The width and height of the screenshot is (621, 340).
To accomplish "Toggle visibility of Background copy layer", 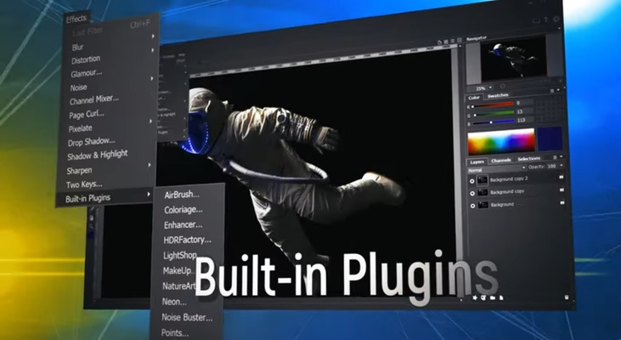I will coord(471,193).
